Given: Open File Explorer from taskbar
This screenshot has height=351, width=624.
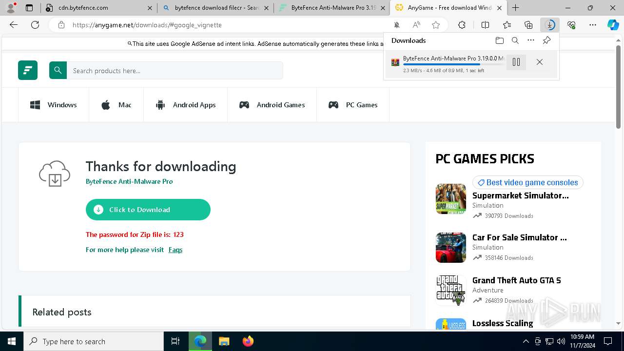Looking at the screenshot, I should click(224, 341).
